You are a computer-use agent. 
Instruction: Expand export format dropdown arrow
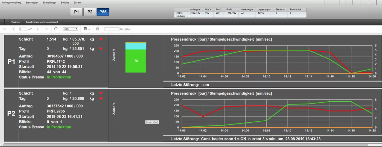(x=89, y=29)
